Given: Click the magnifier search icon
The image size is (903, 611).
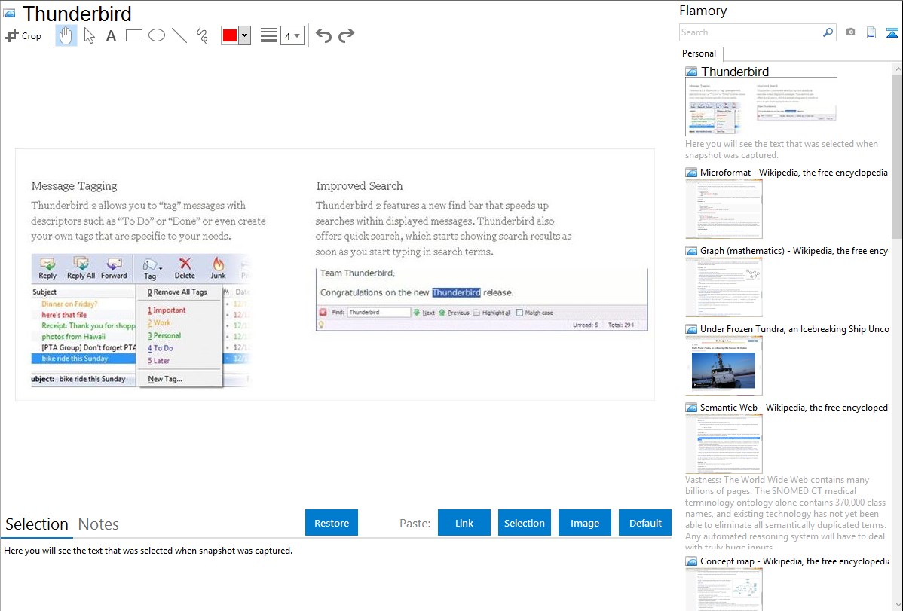Looking at the screenshot, I should (828, 32).
